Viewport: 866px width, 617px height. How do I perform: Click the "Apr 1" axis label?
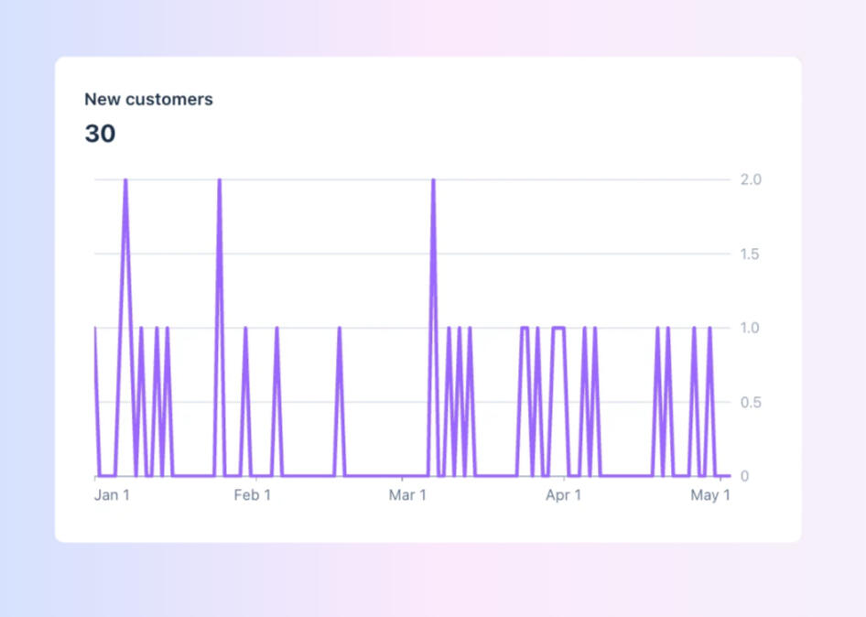point(563,495)
